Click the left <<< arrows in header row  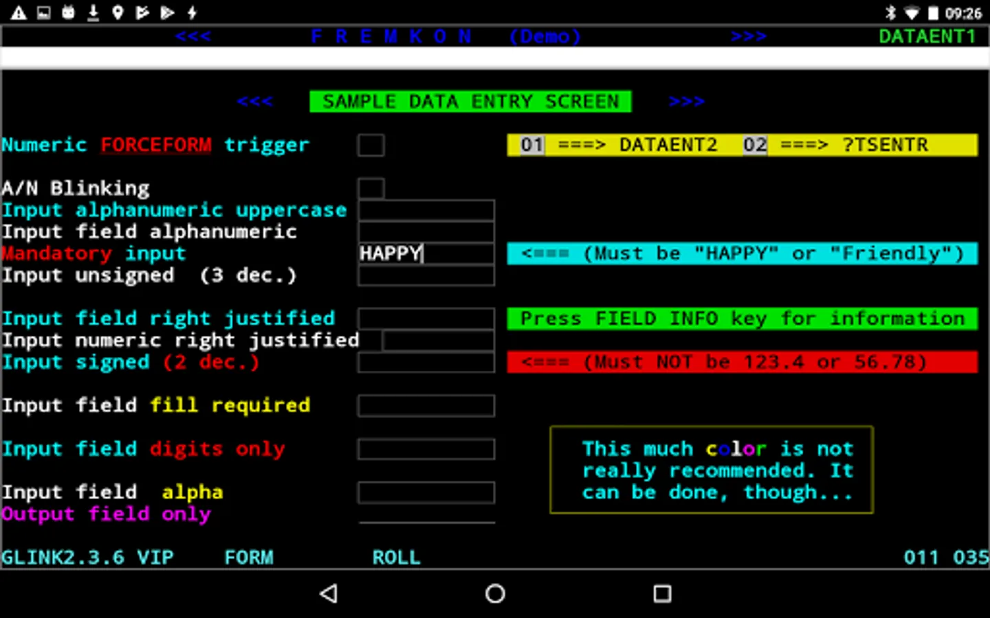(x=193, y=36)
